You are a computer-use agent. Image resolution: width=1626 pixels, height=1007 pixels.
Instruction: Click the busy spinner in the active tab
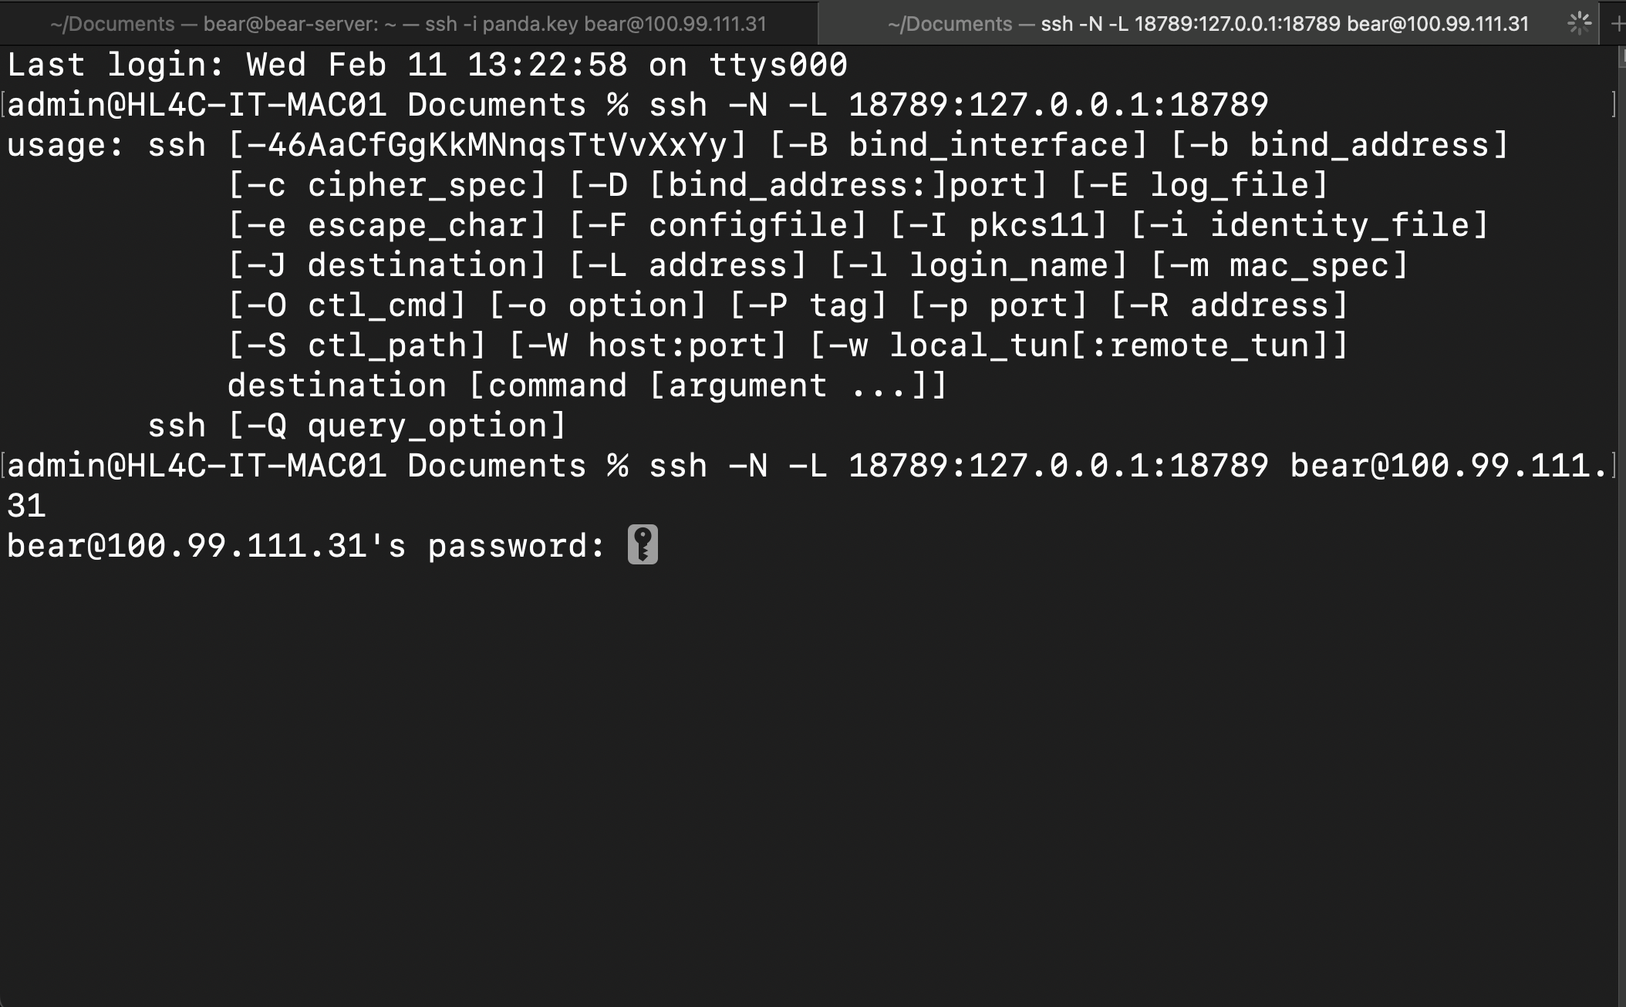tap(1579, 23)
